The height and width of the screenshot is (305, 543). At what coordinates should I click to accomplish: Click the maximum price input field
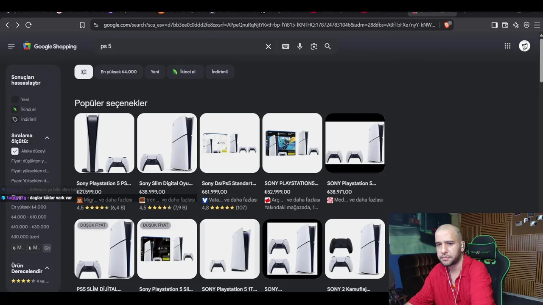click(x=34, y=248)
